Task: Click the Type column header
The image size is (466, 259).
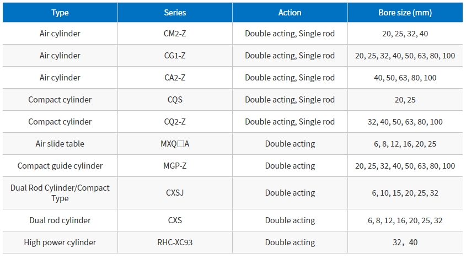Action: coord(60,13)
